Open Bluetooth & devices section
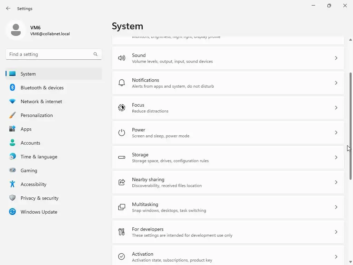Screen dimensions: 353x265 tap(42, 88)
